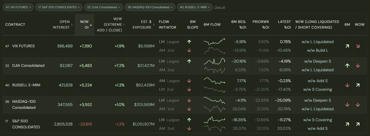Click exposure value $1,051,927M

[143, 124]
